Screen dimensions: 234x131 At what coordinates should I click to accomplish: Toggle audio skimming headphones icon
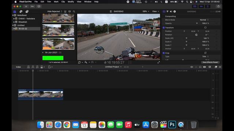200,67
